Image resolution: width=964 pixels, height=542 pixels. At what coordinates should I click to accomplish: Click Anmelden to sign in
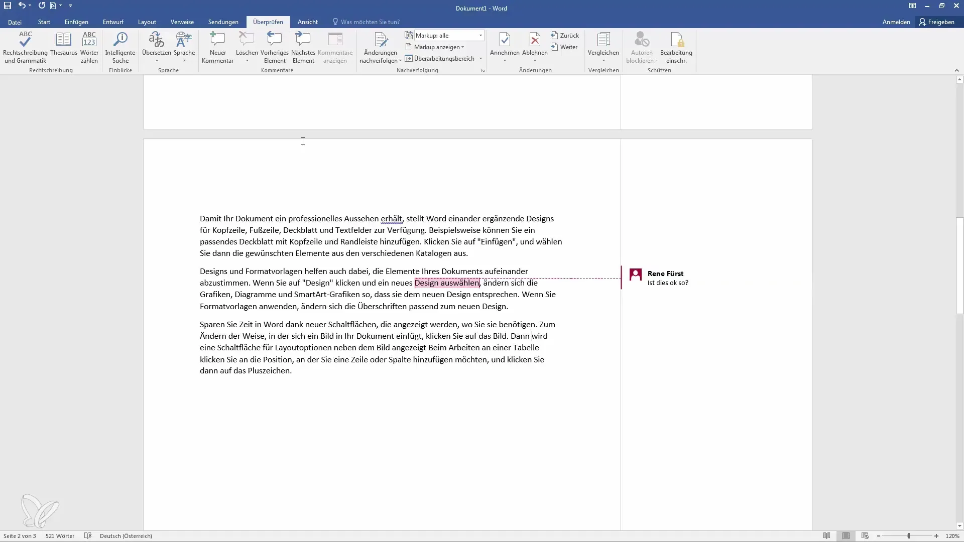coord(896,22)
